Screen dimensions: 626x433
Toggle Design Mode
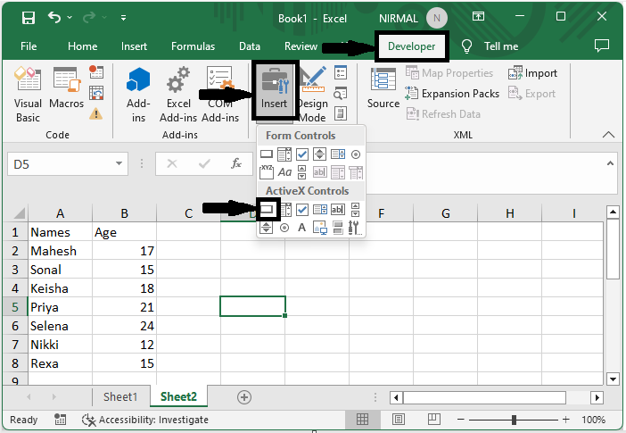pyautogui.click(x=313, y=95)
